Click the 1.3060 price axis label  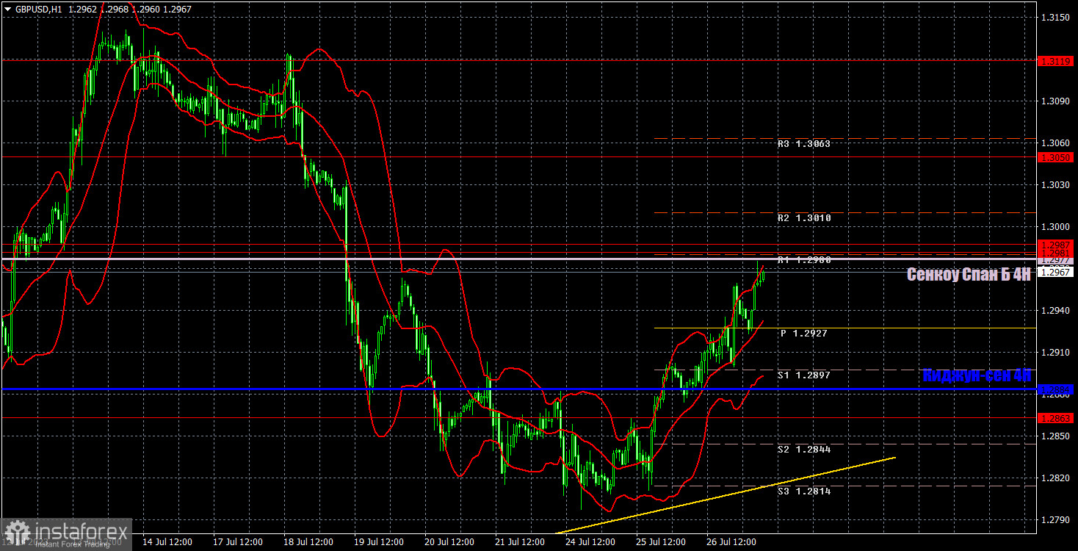pyautogui.click(x=1057, y=143)
